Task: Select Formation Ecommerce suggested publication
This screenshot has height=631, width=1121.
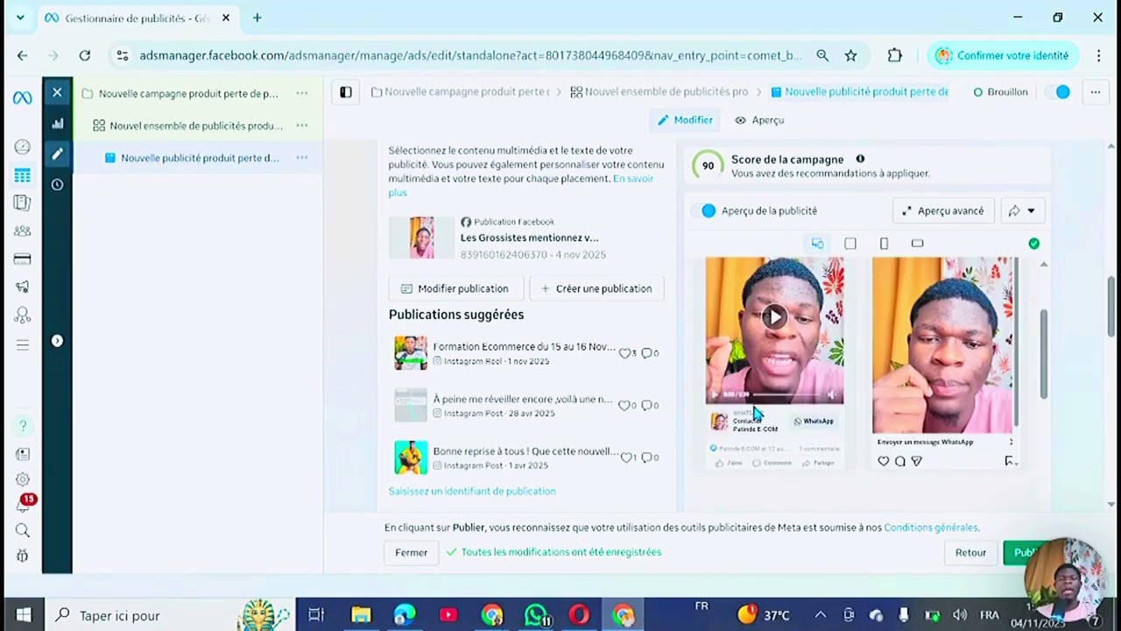Action: pos(525,353)
